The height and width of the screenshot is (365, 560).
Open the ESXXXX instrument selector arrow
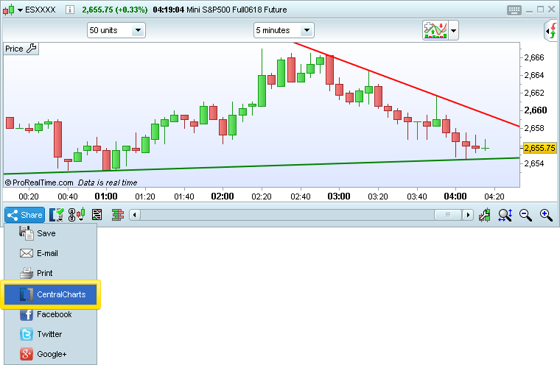click(x=19, y=10)
